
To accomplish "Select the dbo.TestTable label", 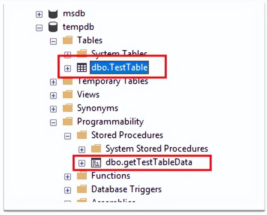I will 119,68.
